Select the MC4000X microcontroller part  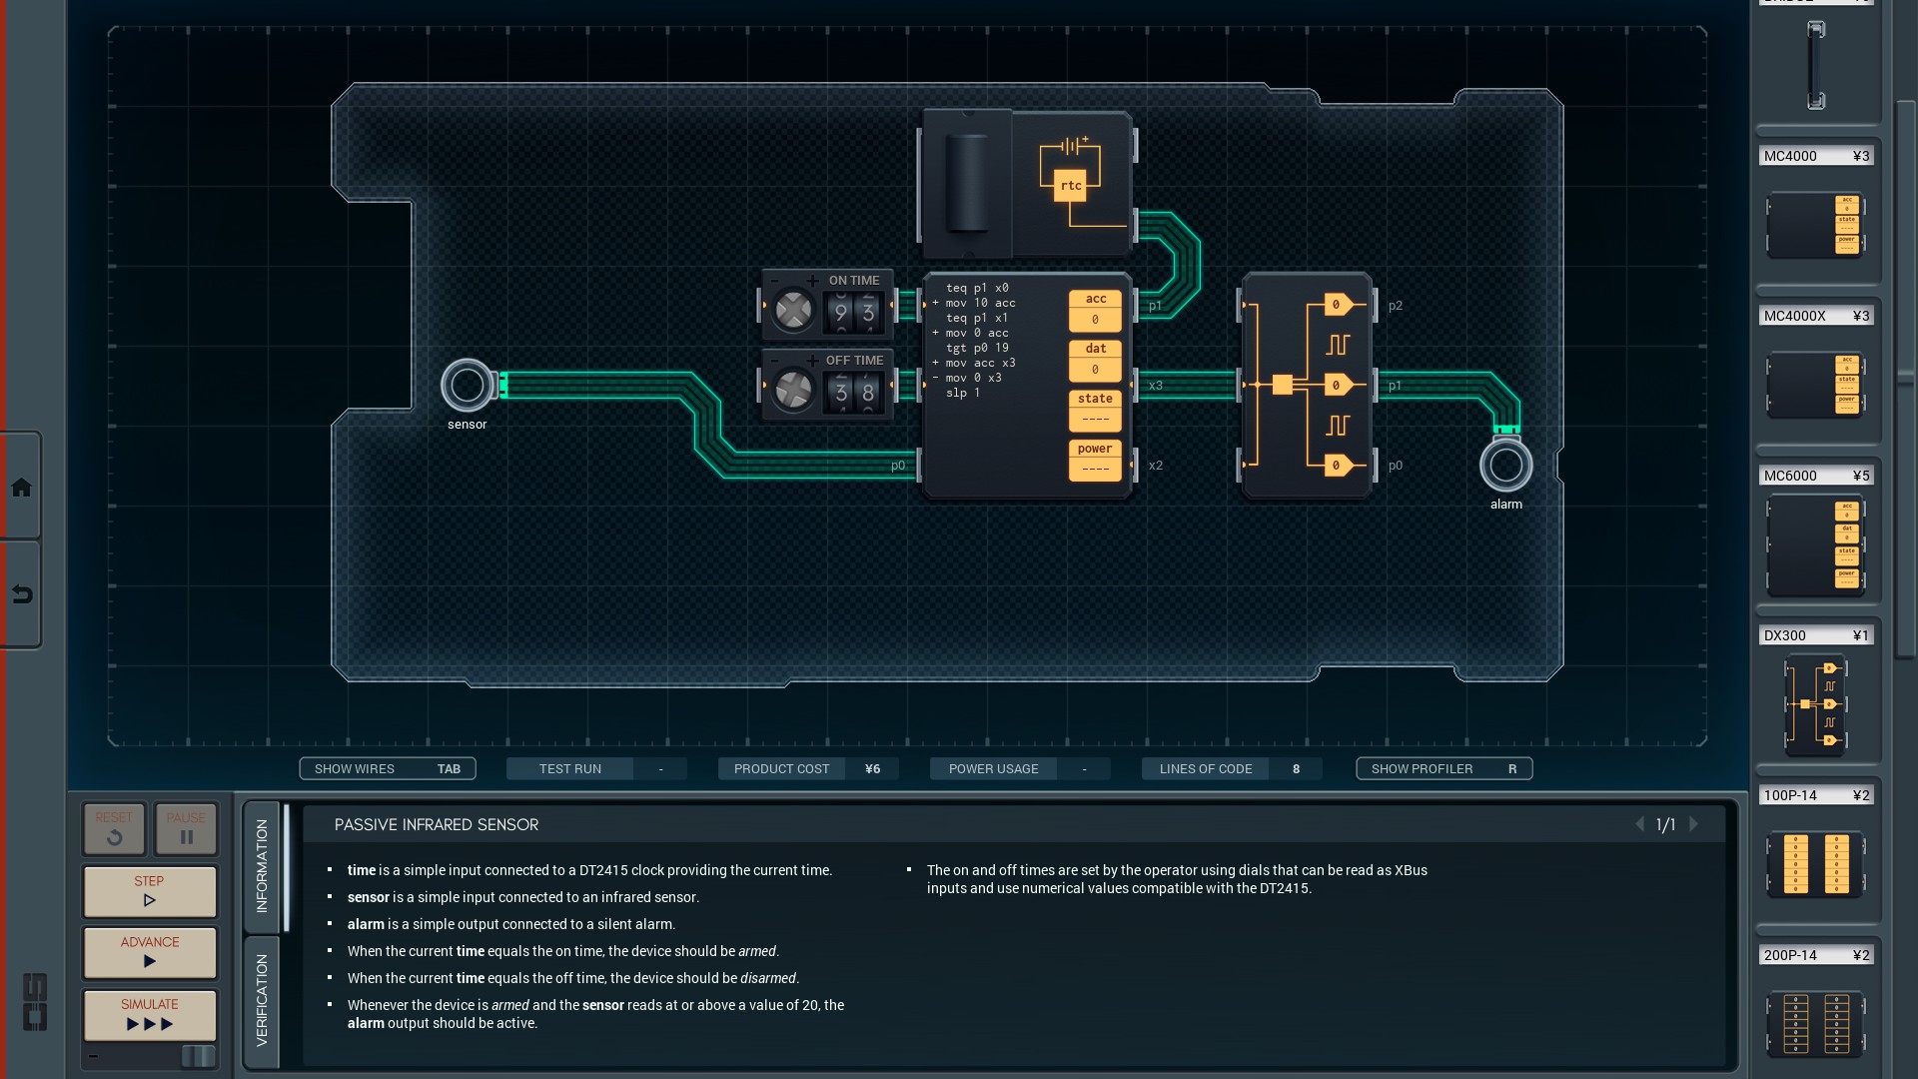coord(1815,386)
